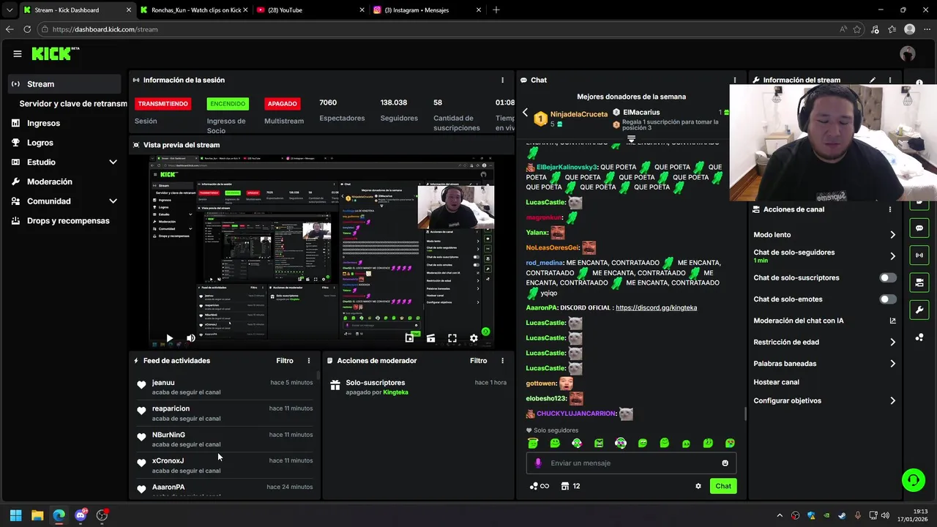The height and width of the screenshot is (527, 937).
Task: Open the gift shop icon showing 12
Action: click(x=571, y=486)
